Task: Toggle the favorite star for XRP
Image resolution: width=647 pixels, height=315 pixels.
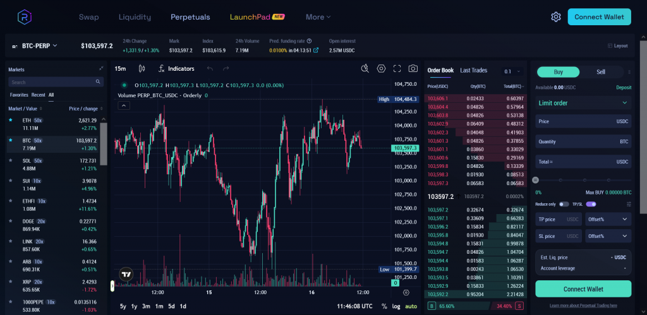Action: click(x=11, y=282)
